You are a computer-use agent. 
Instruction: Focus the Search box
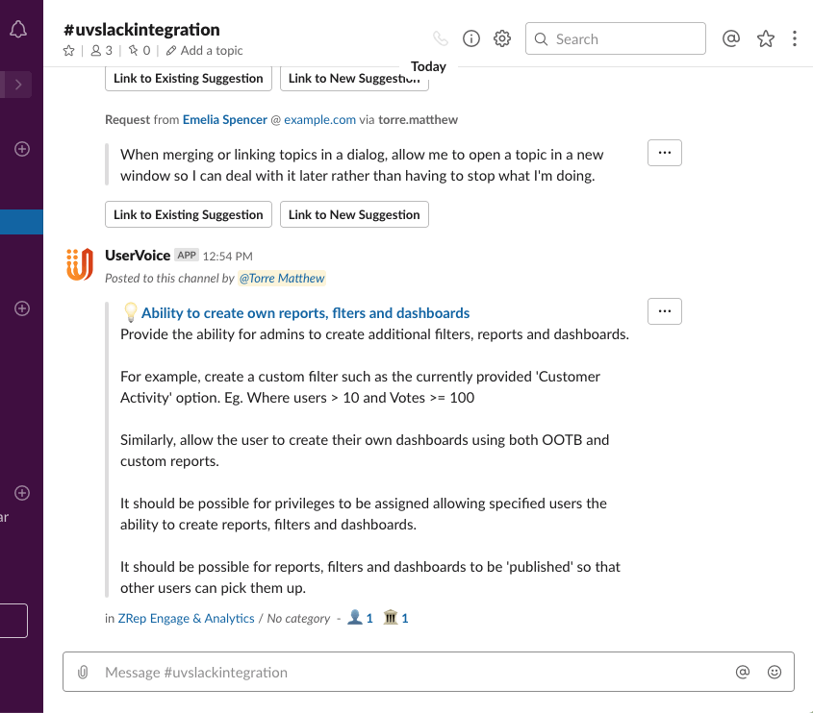pos(616,38)
